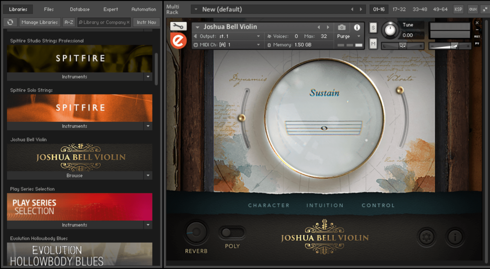Open Instruments of Spitfire Solo Strings
The height and width of the screenshot is (269, 490).
75,126
